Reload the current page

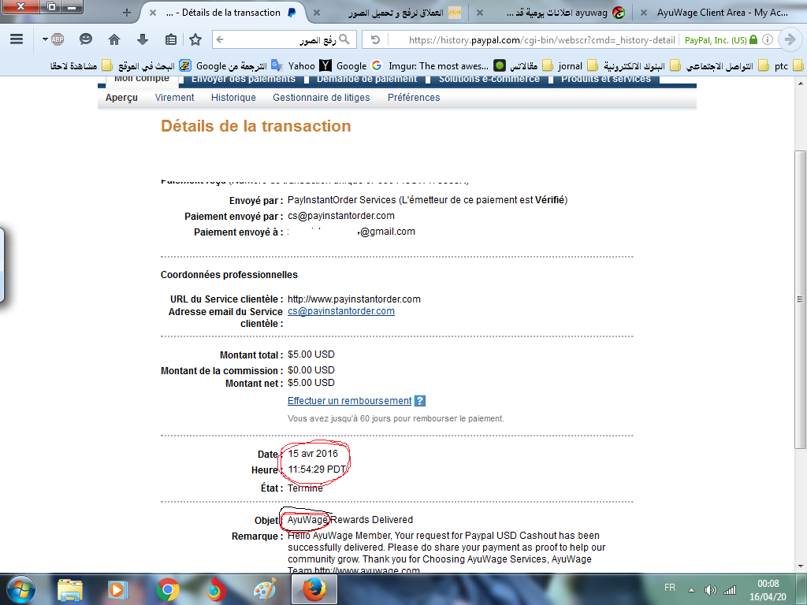[375, 39]
